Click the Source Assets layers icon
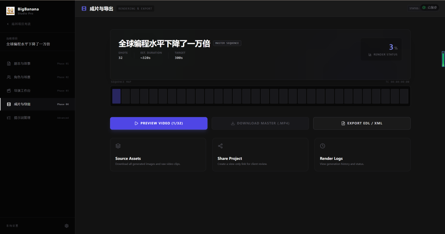The image size is (445, 234). coord(118,146)
